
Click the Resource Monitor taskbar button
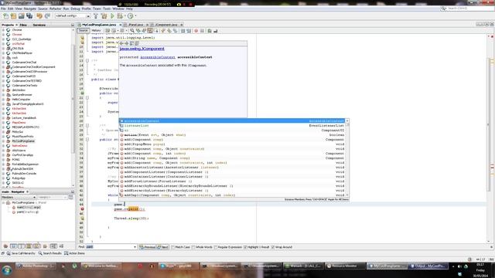(x=345, y=266)
